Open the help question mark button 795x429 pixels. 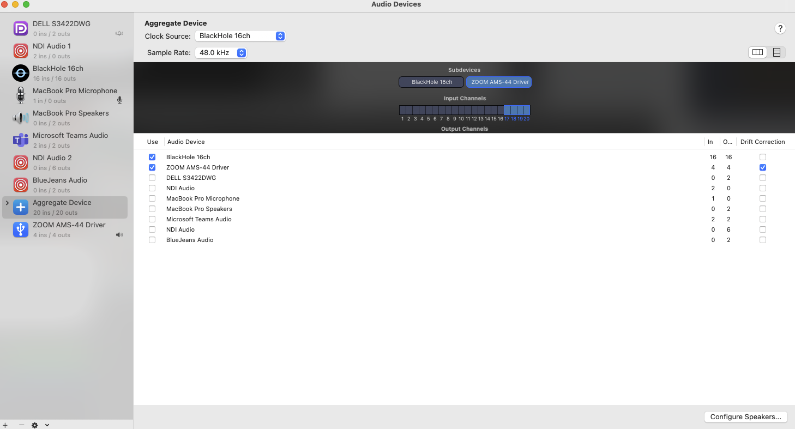[x=780, y=29]
